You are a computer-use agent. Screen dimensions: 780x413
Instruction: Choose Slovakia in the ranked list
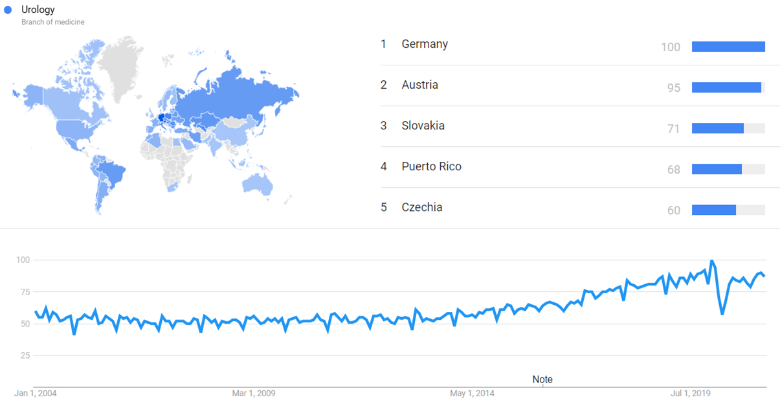pyautogui.click(x=423, y=126)
